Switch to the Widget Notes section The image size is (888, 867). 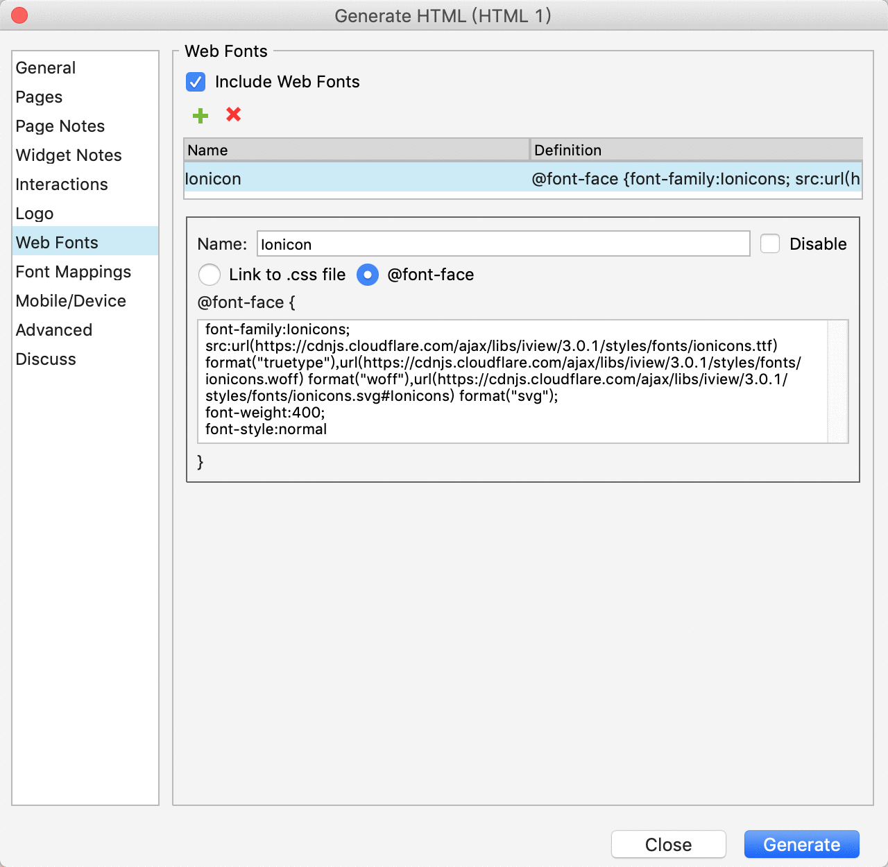click(x=85, y=155)
